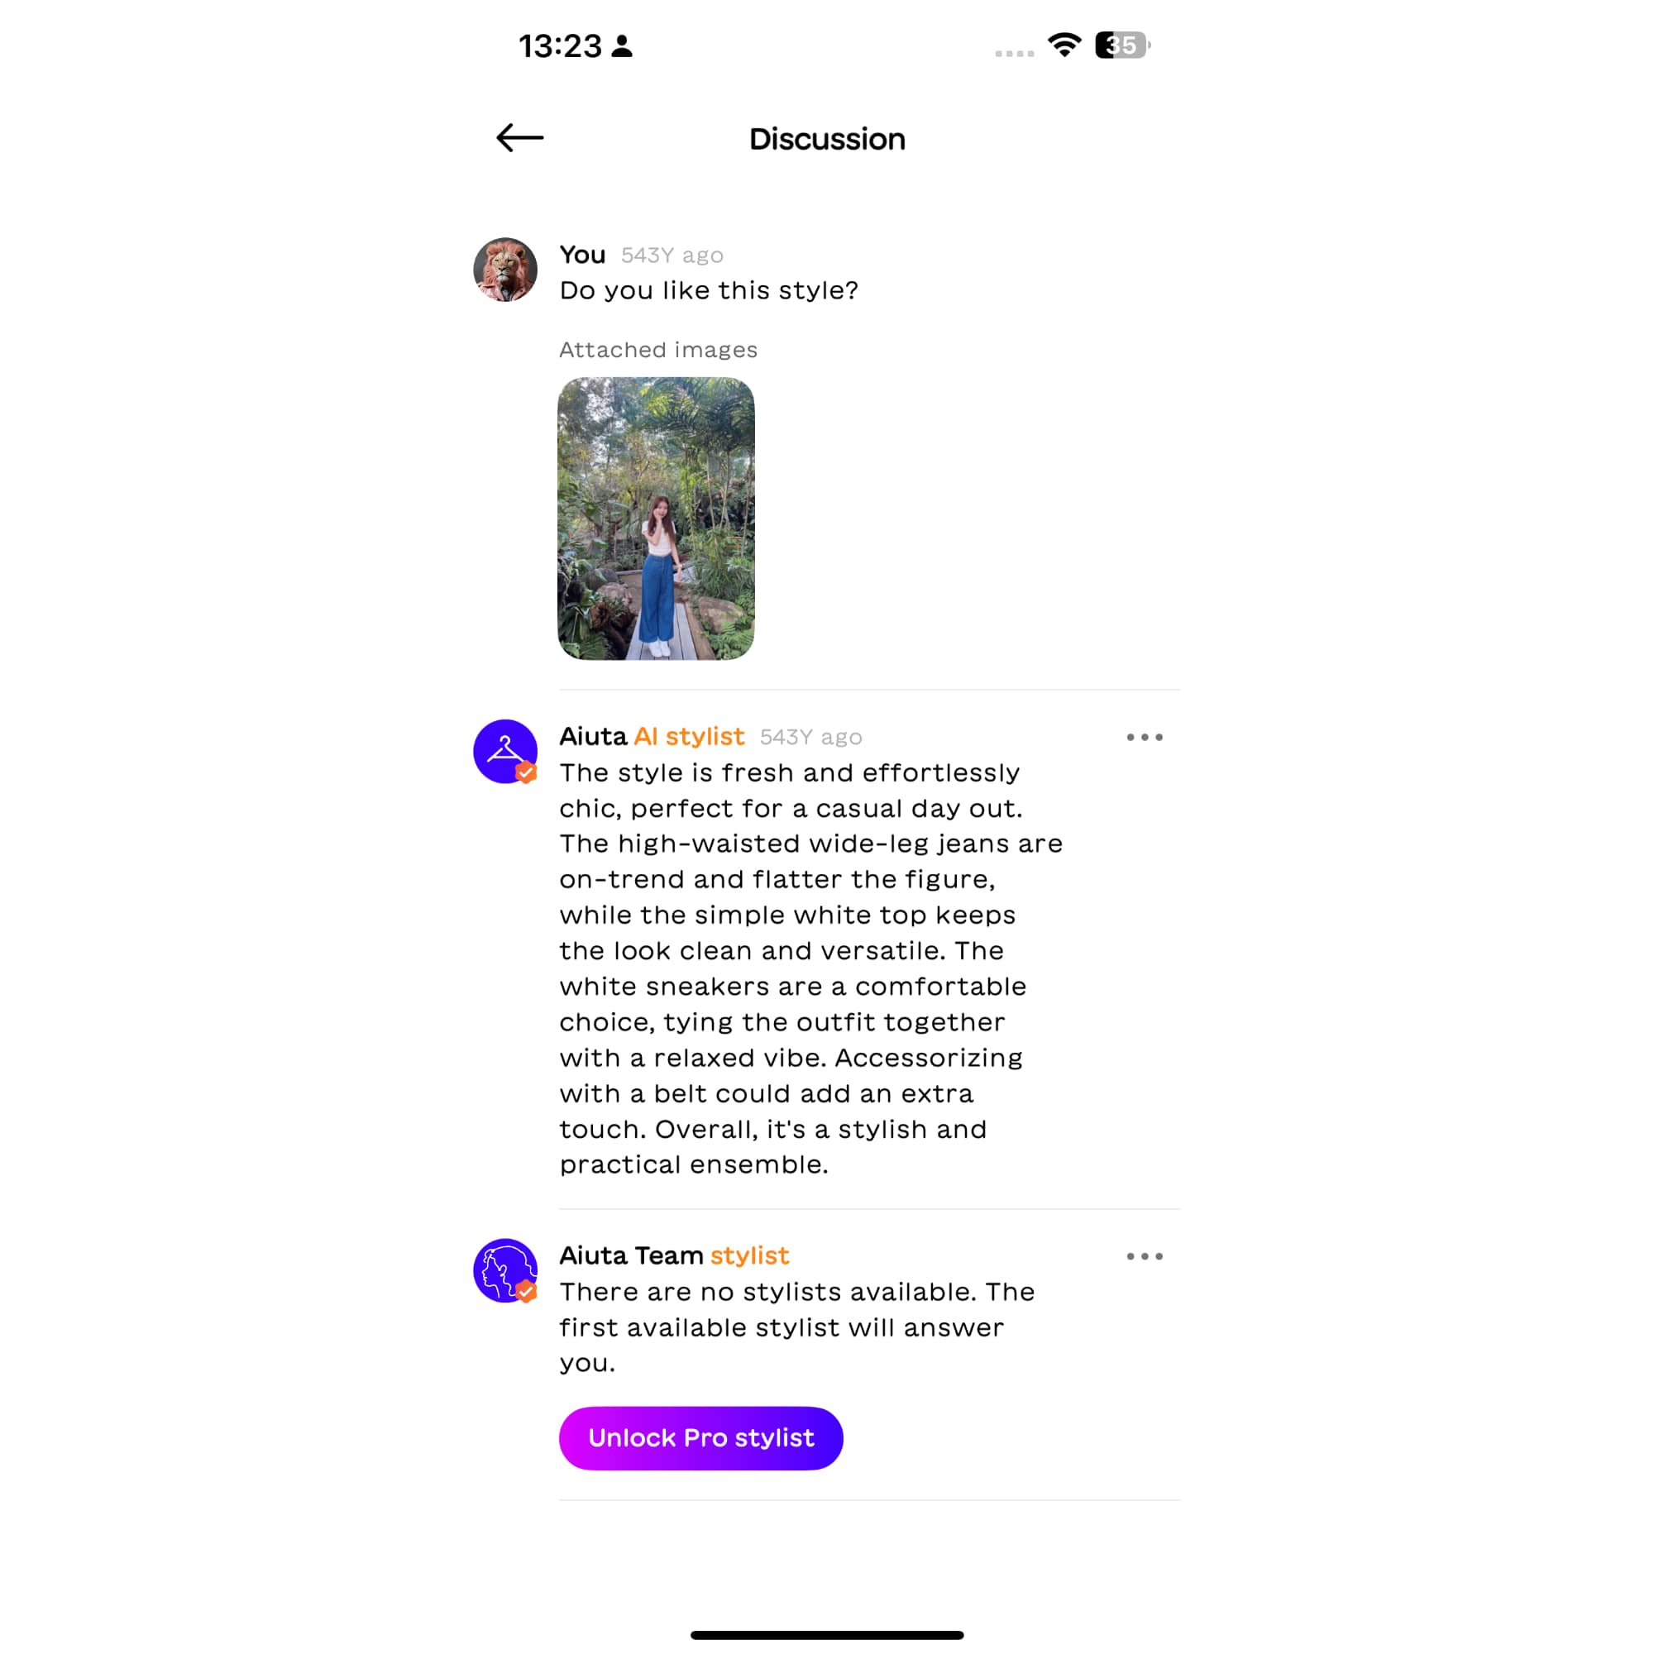Open more options for AI stylist reply

pos(1145,737)
